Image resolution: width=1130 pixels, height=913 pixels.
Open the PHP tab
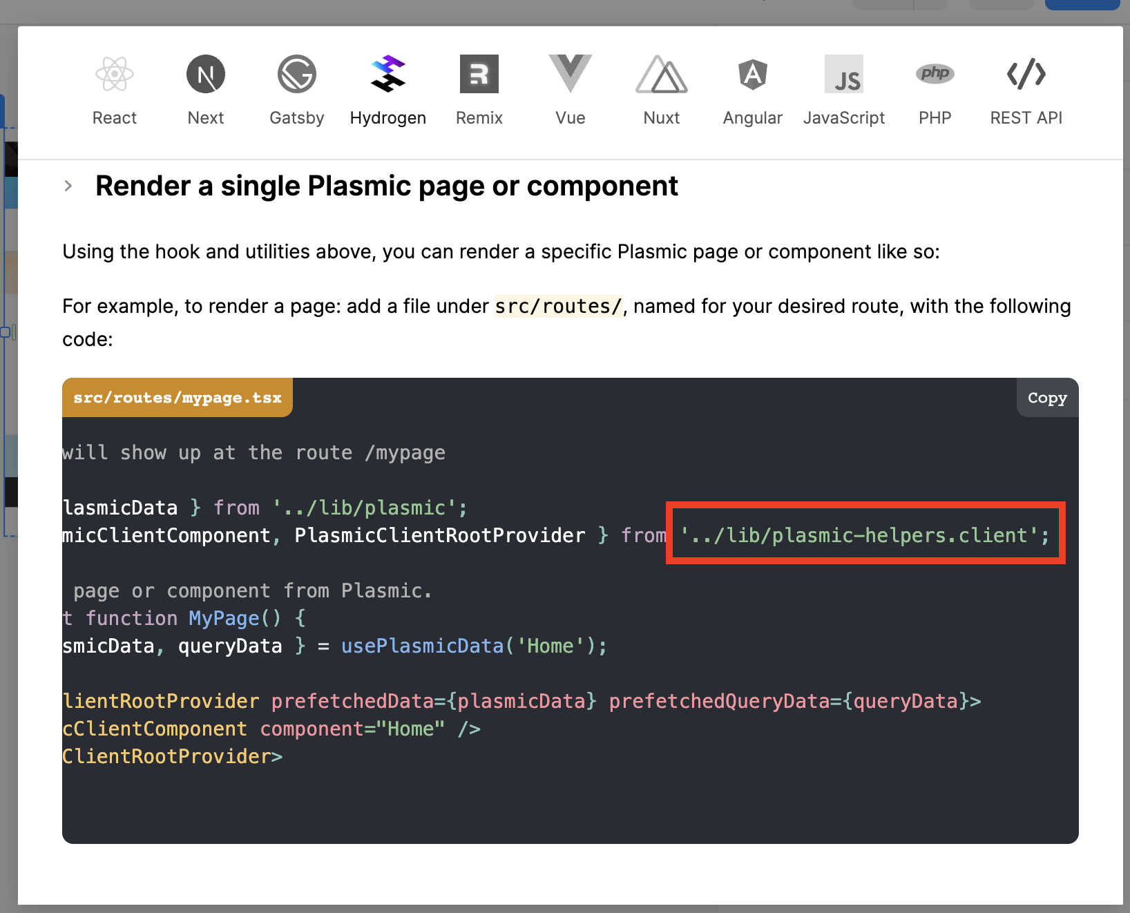[935, 90]
